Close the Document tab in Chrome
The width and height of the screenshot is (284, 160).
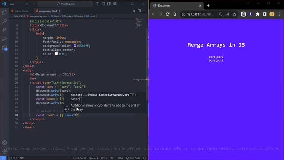[x=200, y=6]
